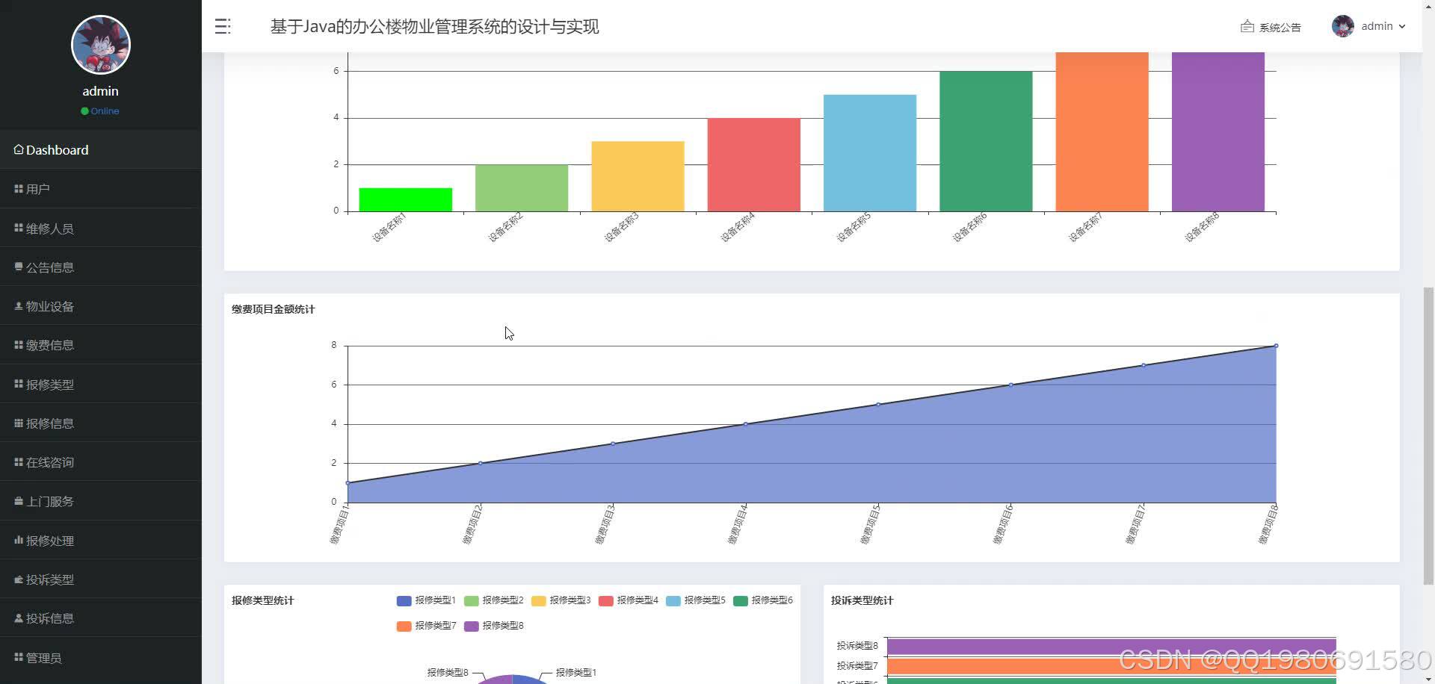Select 上门服务 in the sidebar
Image resolution: width=1435 pixels, height=684 pixels.
101,501
